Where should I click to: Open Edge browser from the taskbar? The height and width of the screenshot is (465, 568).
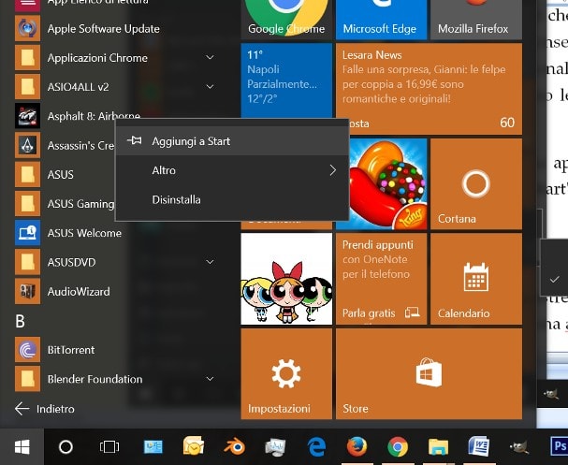coord(316,447)
